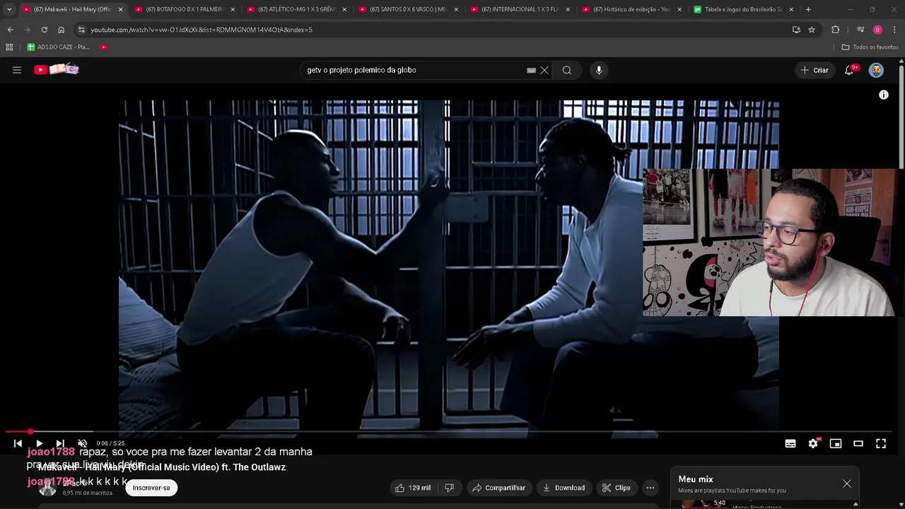
Task: Open the account avatar menu
Action: tap(876, 70)
